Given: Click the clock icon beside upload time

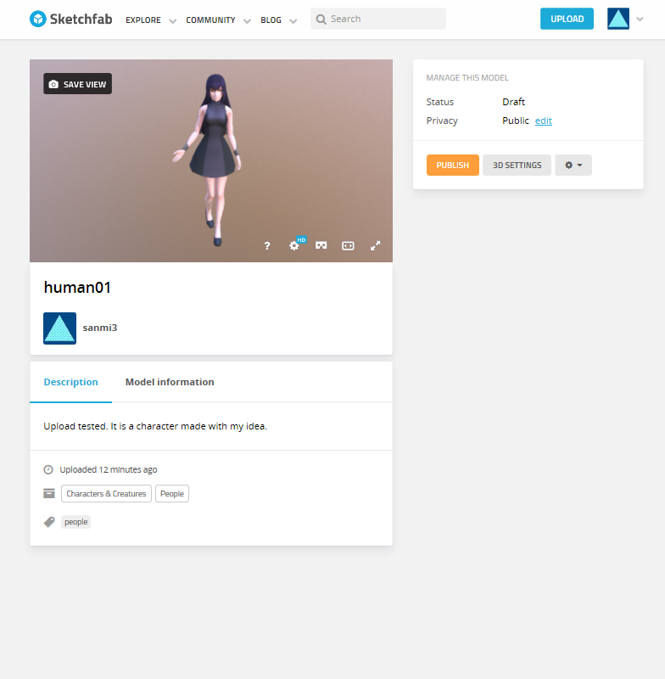Looking at the screenshot, I should 48,469.
